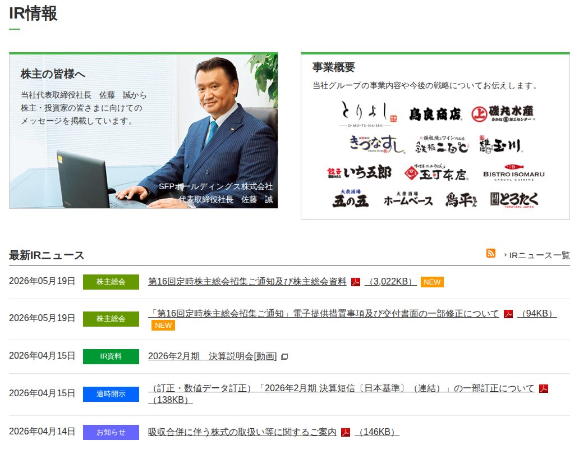Open 吸収合併に伴う株式の取扱い等に関するご案内 link
Screen dimensions: 579x449
coord(242,432)
